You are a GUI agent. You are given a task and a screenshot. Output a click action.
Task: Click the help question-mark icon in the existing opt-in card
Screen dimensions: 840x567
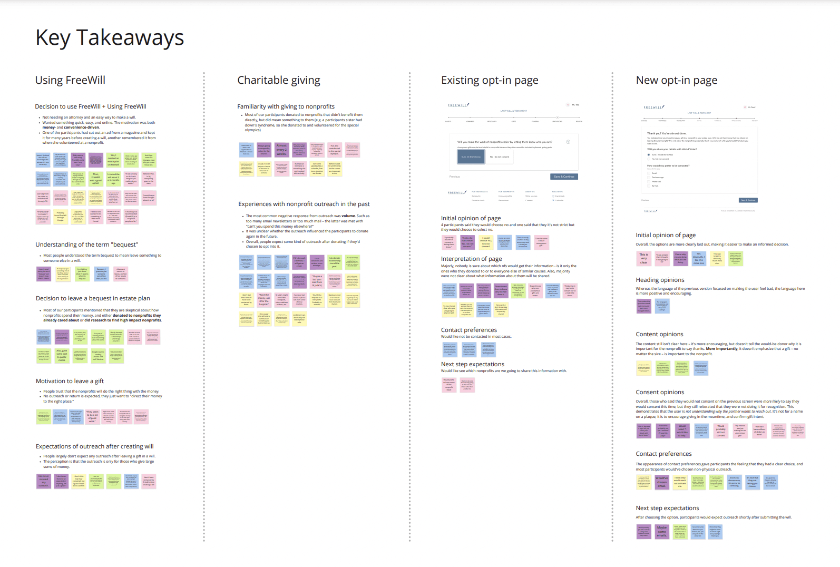(568, 142)
